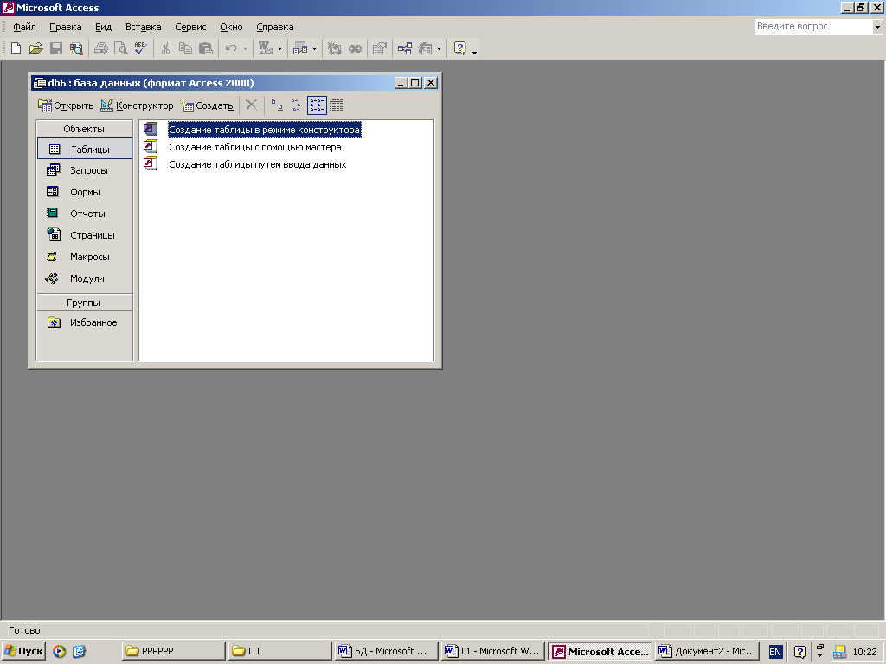
Task: Click the EN language indicator in tray
Action: (x=775, y=652)
